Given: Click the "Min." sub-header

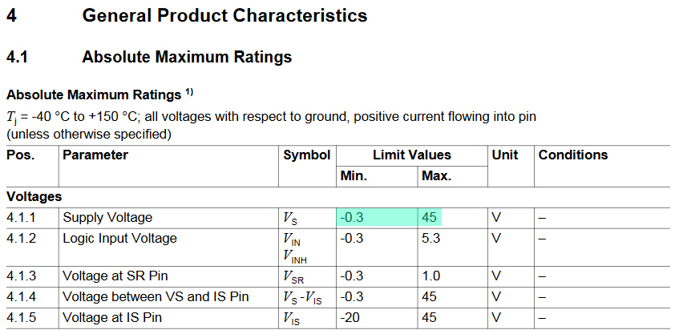Looking at the screenshot, I should coord(354,175).
